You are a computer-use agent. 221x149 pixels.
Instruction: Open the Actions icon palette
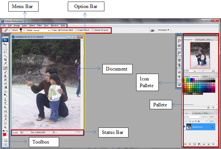(179, 46)
